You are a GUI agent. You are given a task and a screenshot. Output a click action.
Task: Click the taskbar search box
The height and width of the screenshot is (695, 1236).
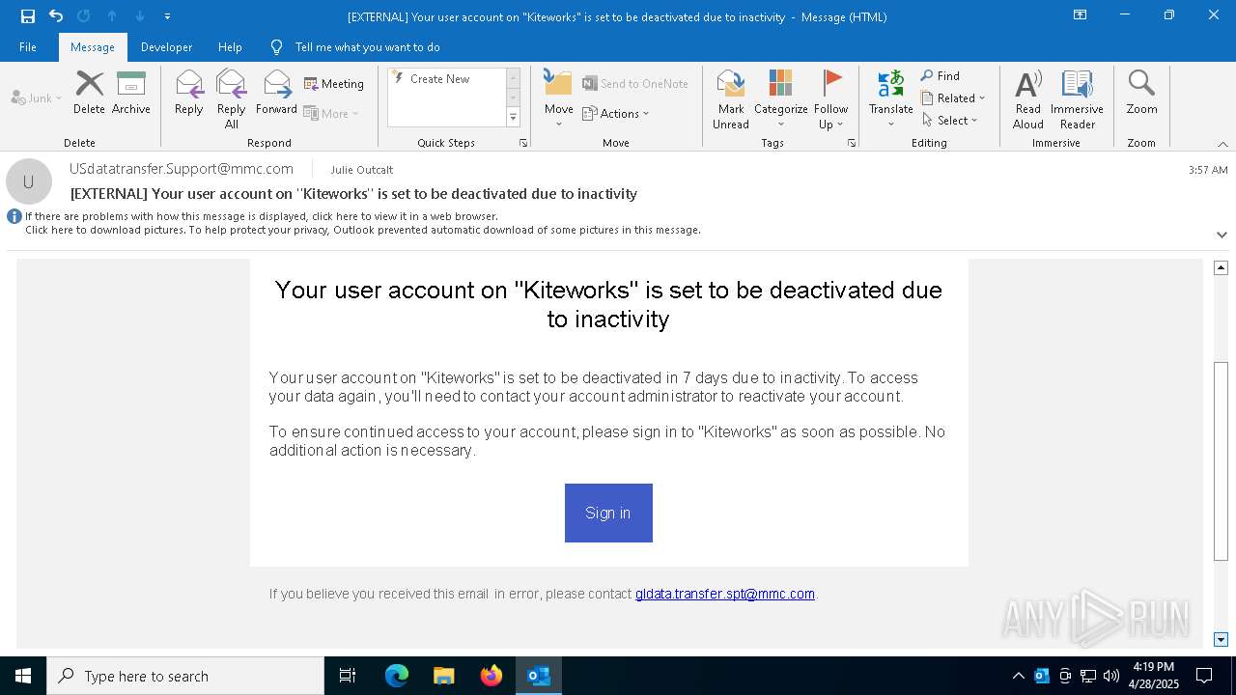click(x=185, y=676)
